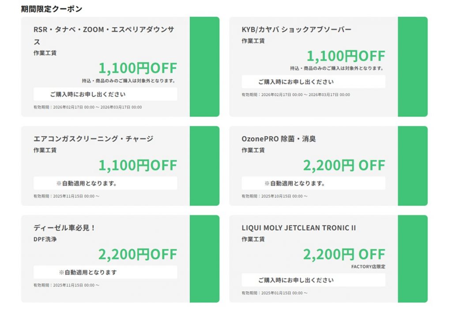Click the green strip on the KYB coupon
Screen dimensions: 452x319
click(413, 67)
